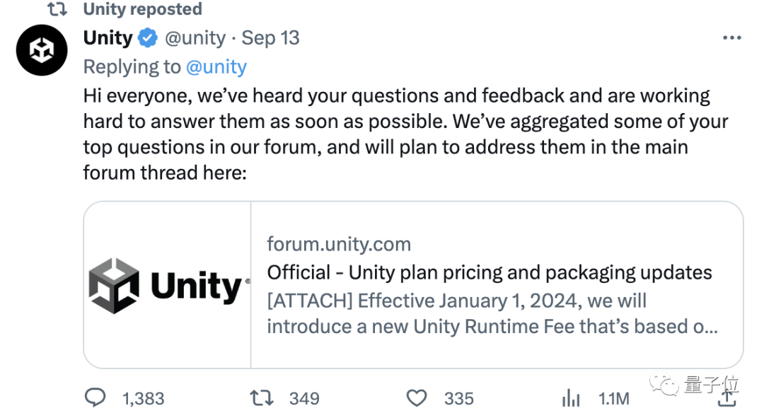Like the tweet with the heart icon
Screen dimensions: 764x418
tap(417, 398)
